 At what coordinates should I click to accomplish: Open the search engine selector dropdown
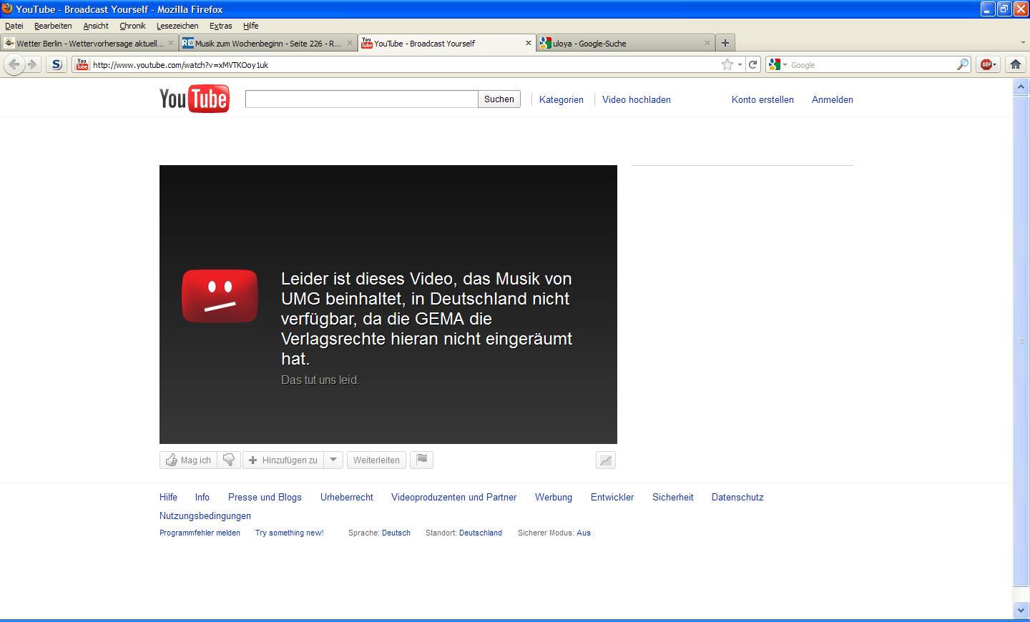(778, 64)
